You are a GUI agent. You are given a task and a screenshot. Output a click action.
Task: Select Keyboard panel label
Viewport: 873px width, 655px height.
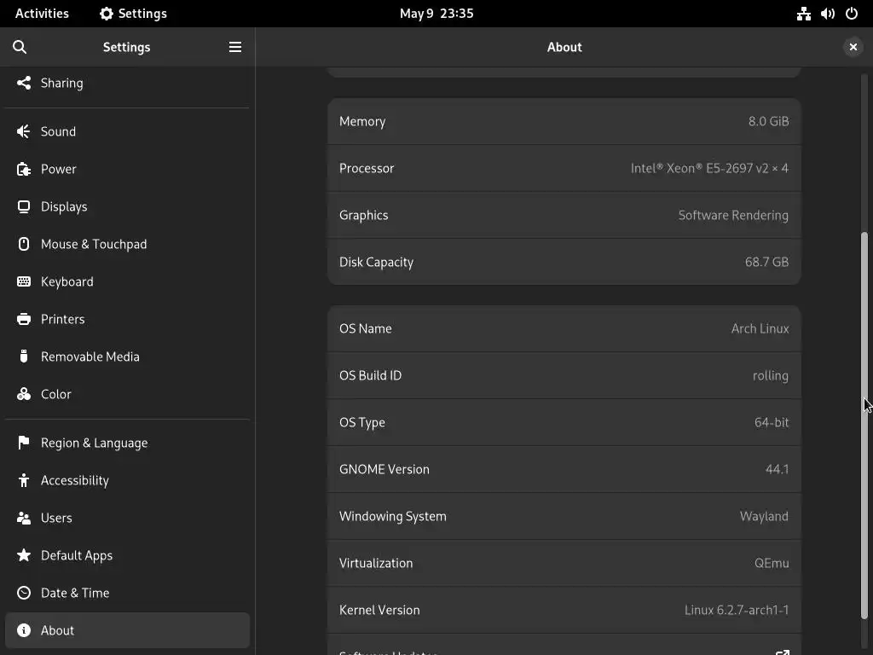click(66, 281)
